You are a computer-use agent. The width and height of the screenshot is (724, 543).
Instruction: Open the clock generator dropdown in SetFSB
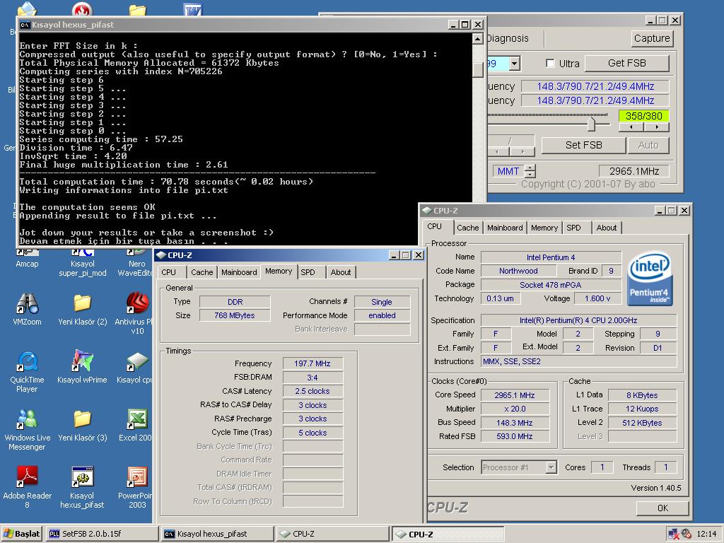click(x=515, y=63)
